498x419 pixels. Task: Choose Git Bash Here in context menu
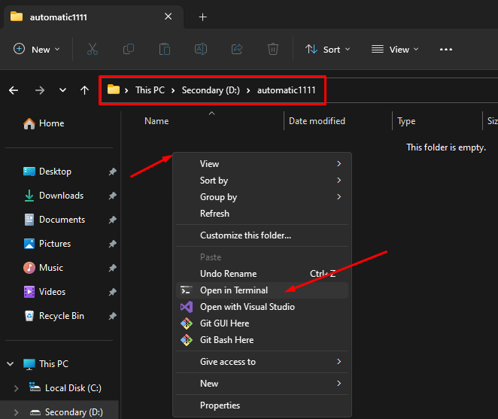tap(226, 340)
